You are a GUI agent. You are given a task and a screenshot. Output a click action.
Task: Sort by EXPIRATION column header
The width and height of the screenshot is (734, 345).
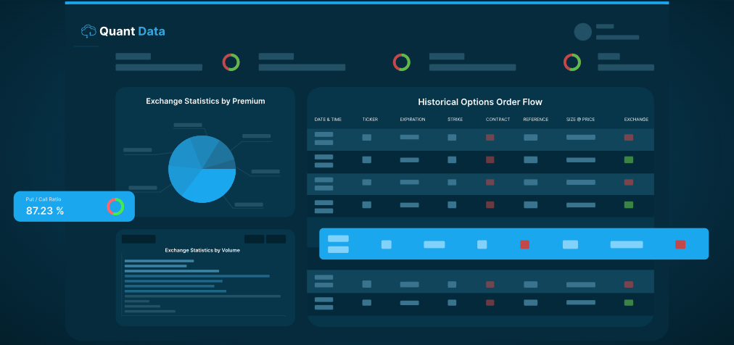coord(413,120)
